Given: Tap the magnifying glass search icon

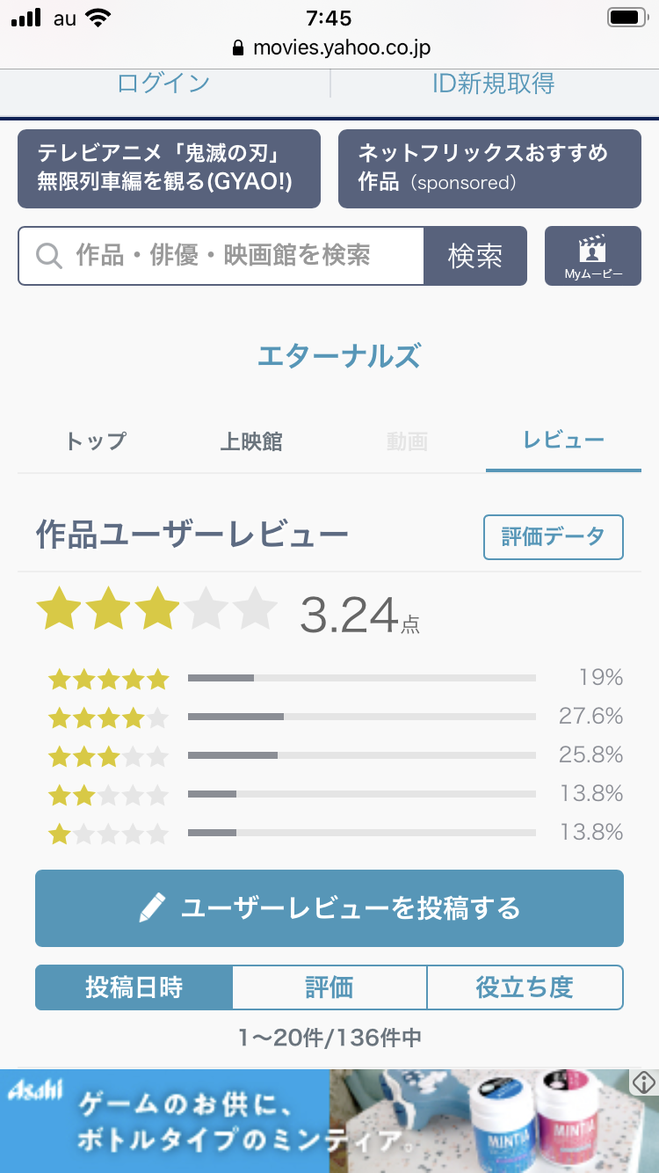Looking at the screenshot, I should click(49, 256).
